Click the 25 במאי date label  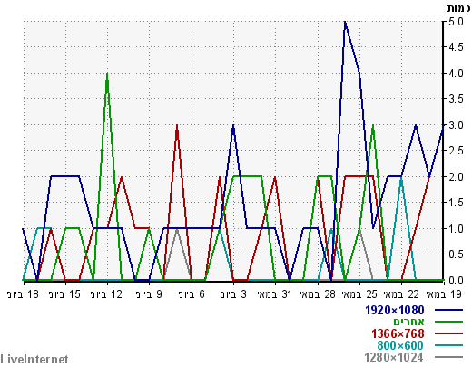coord(359,294)
